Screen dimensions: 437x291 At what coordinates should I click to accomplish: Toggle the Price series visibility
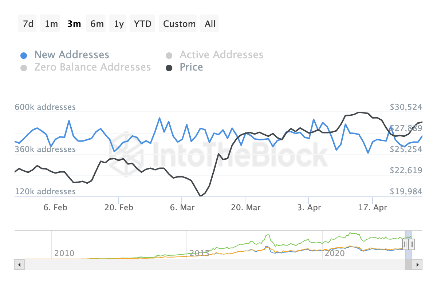click(191, 67)
